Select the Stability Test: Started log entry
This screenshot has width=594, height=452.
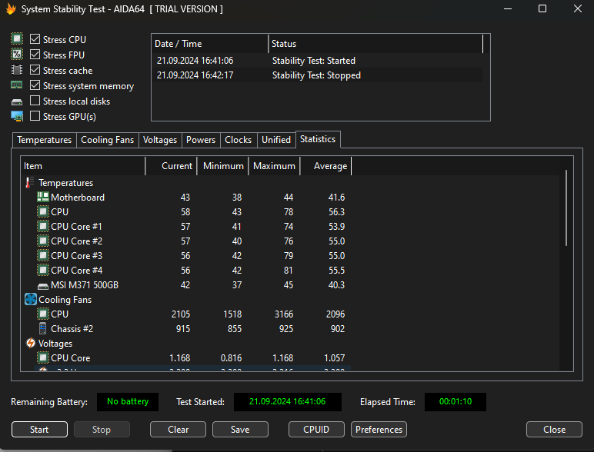318,61
